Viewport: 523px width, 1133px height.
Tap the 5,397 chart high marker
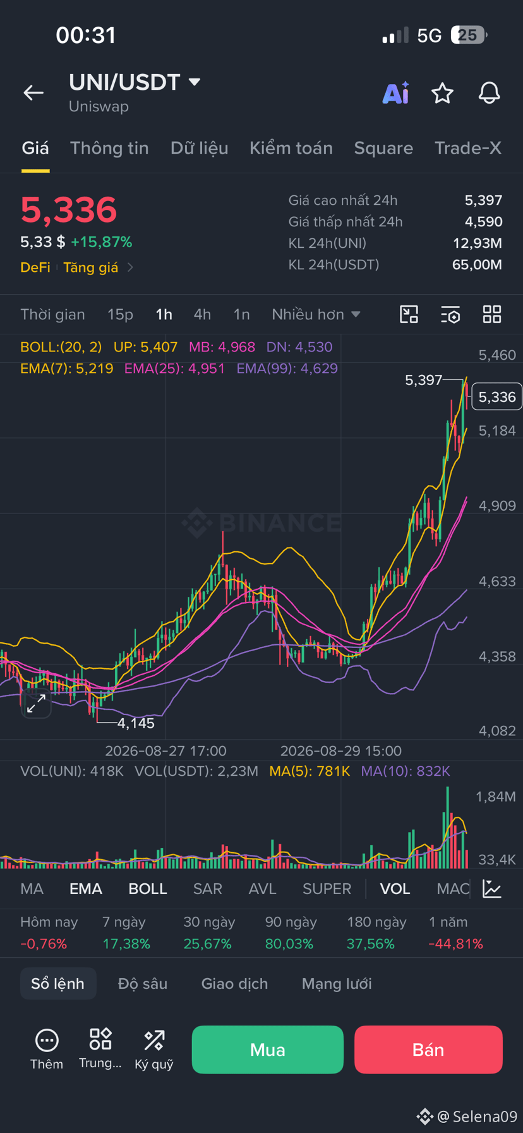tap(423, 380)
